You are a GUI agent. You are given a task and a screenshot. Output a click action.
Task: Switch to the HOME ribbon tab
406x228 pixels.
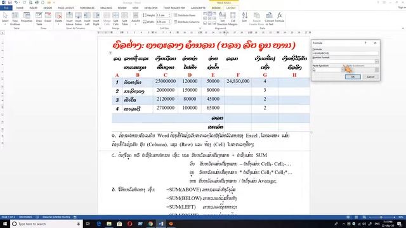(x=20, y=8)
